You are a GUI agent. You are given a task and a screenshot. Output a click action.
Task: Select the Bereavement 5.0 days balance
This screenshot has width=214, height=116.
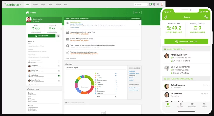52,29
